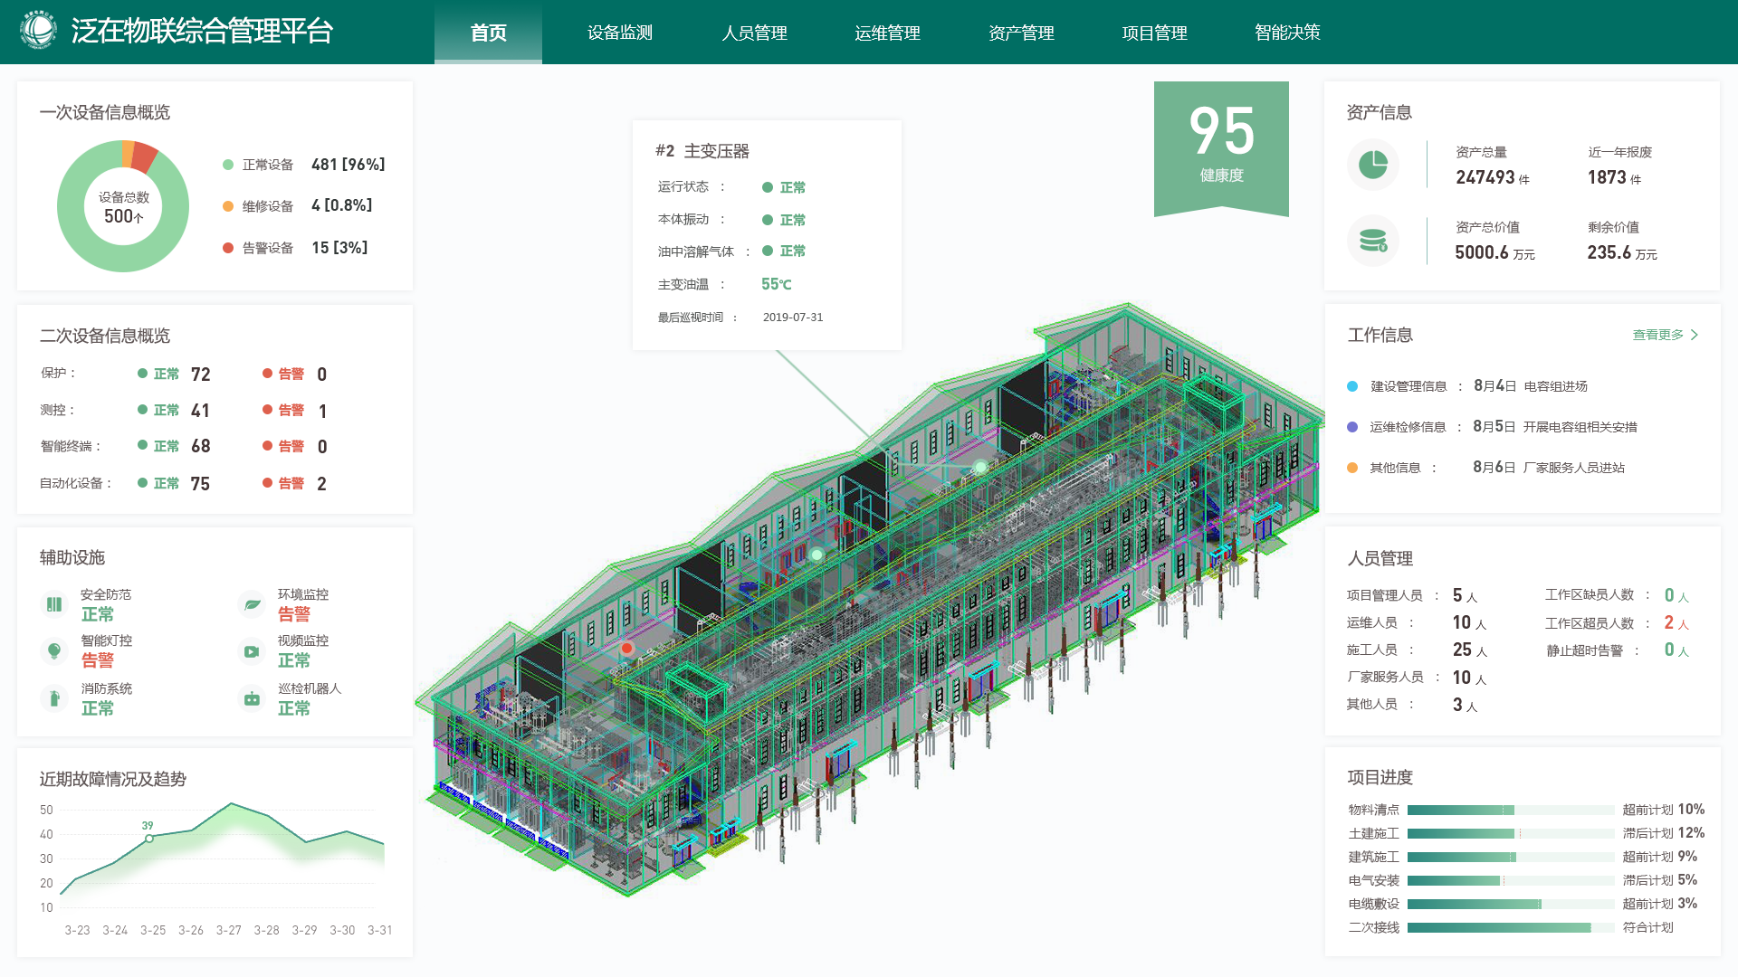Click the 二次接线 progress bar

pyautogui.click(x=1510, y=927)
